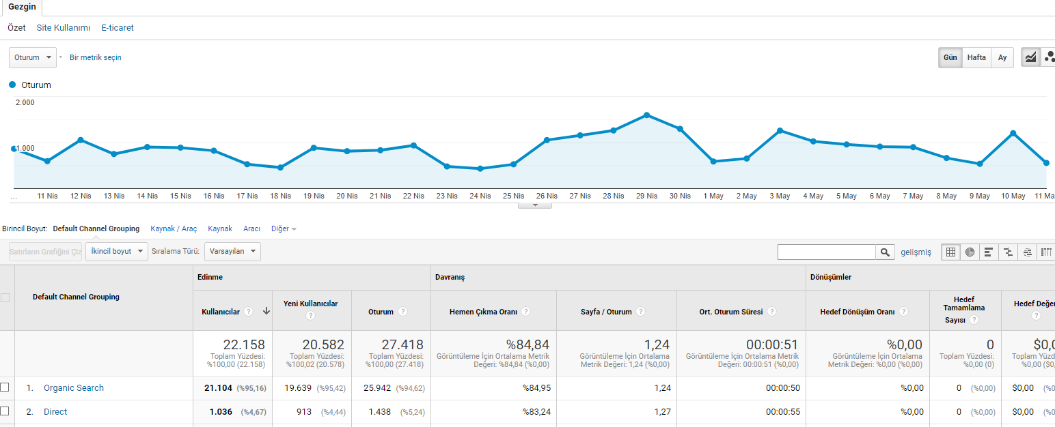The height and width of the screenshot is (427, 1055).
Task: Click the magnifier search button
Action: pyautogui.click(x=885, y=252)
